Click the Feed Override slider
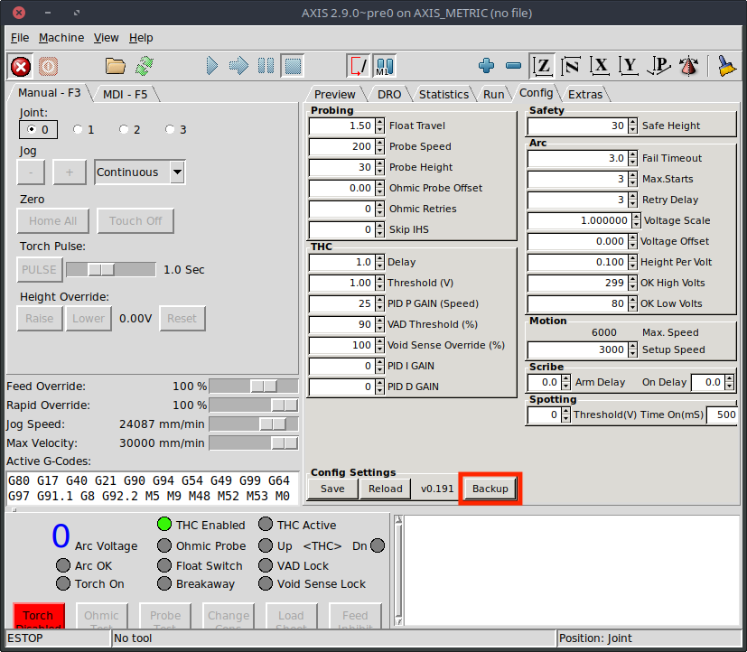Screen dimensions: 747x652 254,386
